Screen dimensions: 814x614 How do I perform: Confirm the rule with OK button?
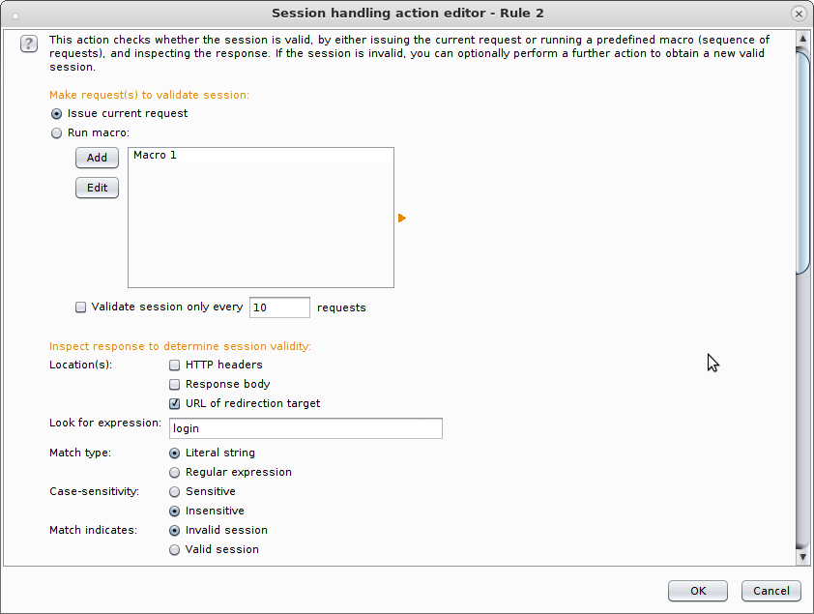(x=698, y=591)
